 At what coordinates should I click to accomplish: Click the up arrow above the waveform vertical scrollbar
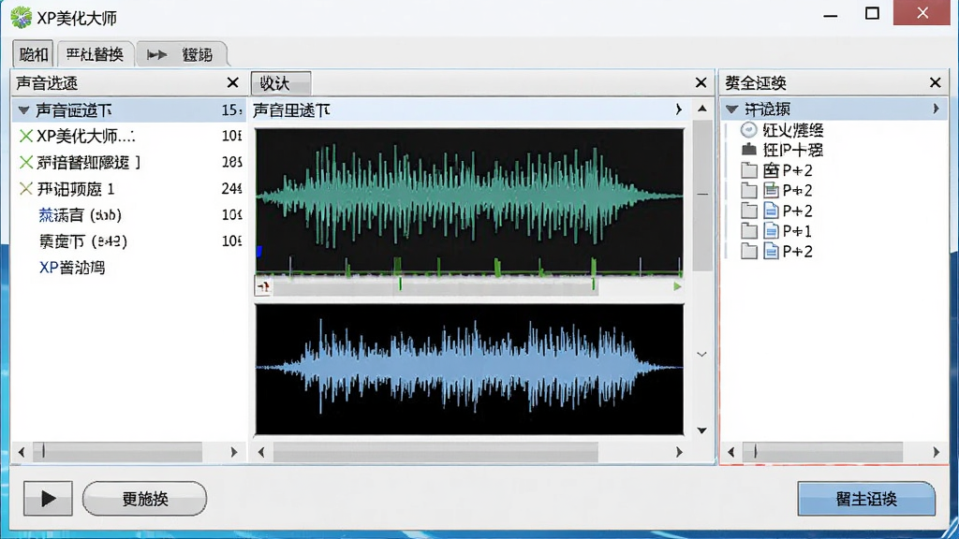(702, 109)
